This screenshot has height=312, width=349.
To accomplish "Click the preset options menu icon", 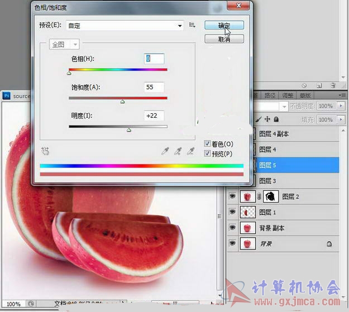I will (x=193, y=25).
